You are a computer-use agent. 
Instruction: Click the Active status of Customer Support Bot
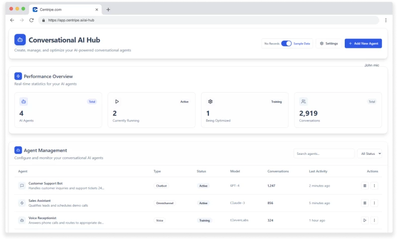coord(203,186)
